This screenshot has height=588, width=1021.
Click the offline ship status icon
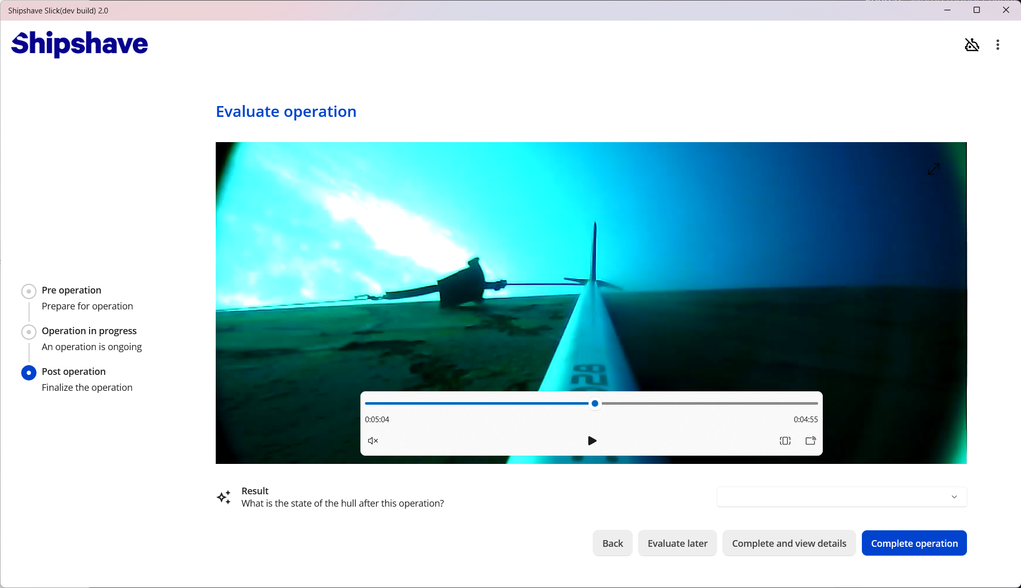pyautogui.click(x=972, y=45)
